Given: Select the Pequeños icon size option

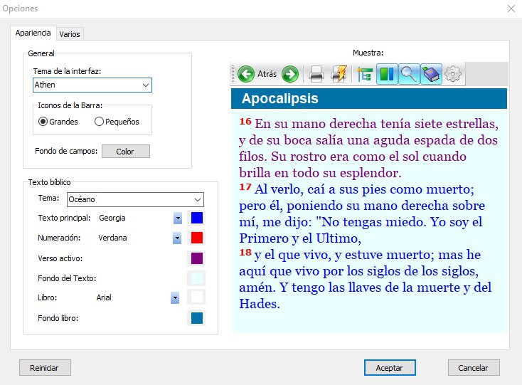Looking at the screenshot, I should click(100, 122).
